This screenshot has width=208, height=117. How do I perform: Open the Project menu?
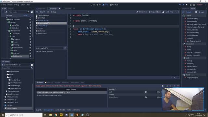coord(10,5)
